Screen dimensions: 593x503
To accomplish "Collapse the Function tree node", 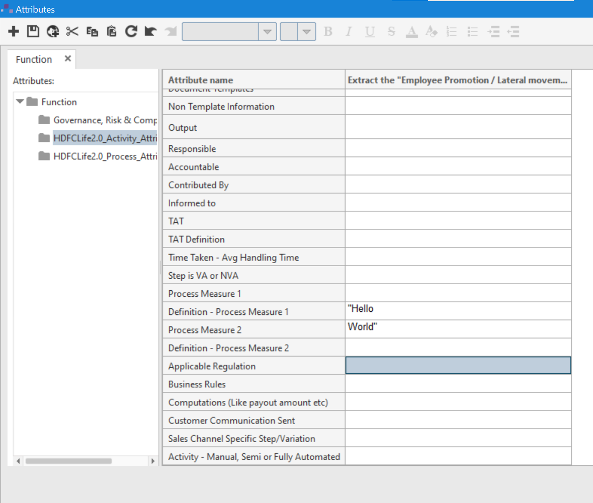I will [x=20, y=102].
